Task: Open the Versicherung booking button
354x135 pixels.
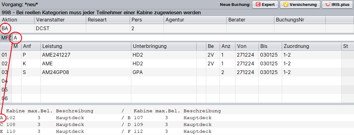Action: [x=300, y=4]
